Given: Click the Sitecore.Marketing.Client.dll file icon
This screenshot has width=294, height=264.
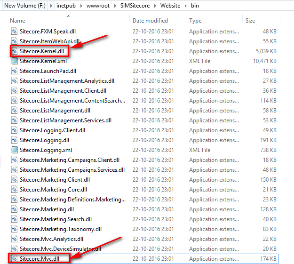Looking at the screenshot, I should point(14,180).
